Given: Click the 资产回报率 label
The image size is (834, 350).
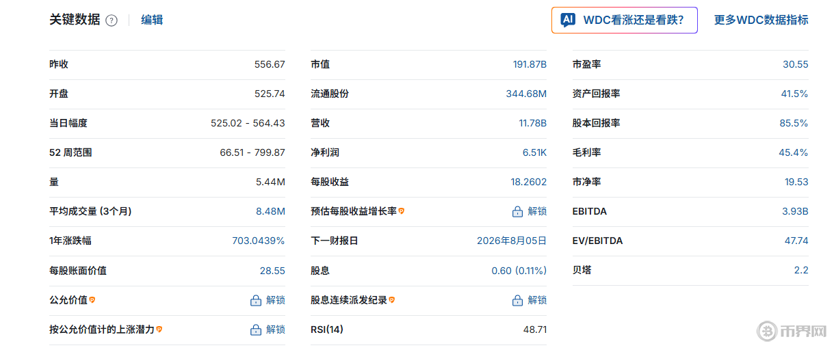Looking at the screenshot, I should click(597, 94).
